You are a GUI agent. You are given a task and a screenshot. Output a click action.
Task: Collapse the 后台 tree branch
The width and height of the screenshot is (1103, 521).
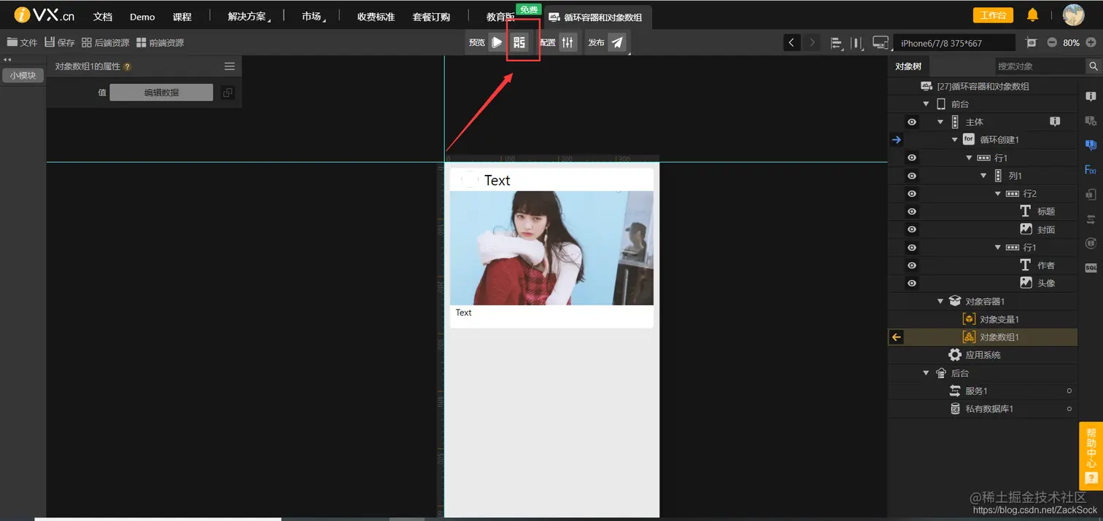click(x=925, y=372)
